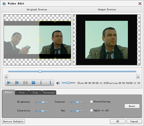Click the top-left crop handle
Screen dimensions: 144x126
coord(39,21)
